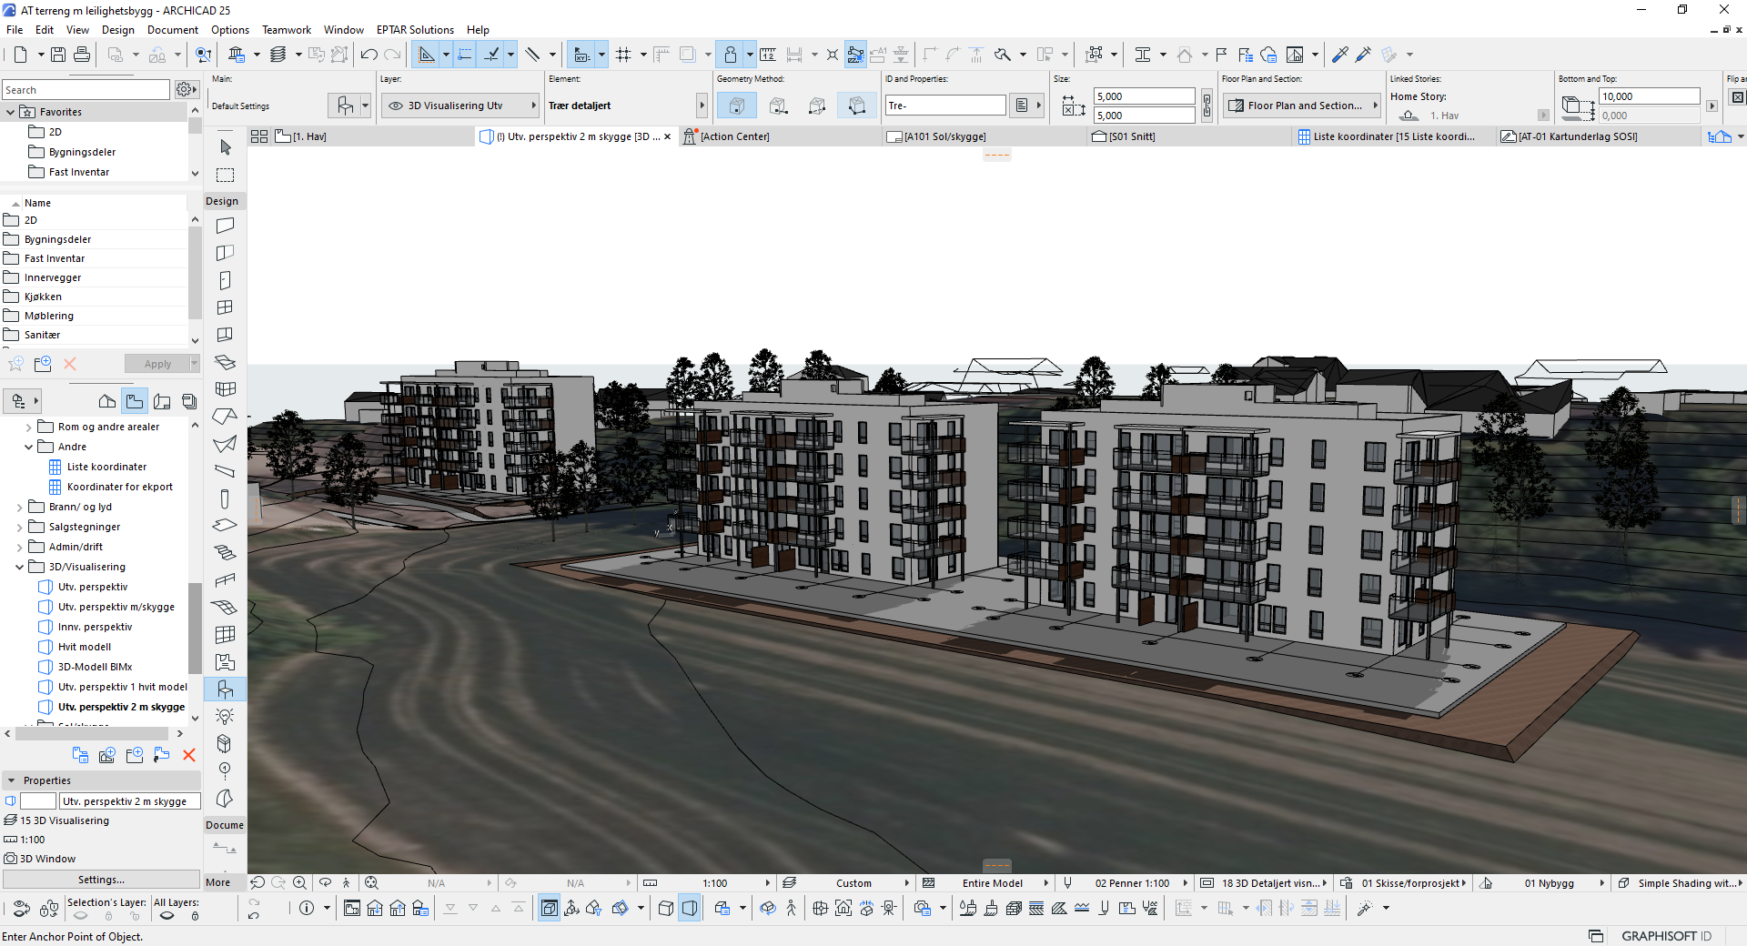Toggle the size proportion chain link
Screen dimensions: 1747x946
click(x=1207, y=106)
